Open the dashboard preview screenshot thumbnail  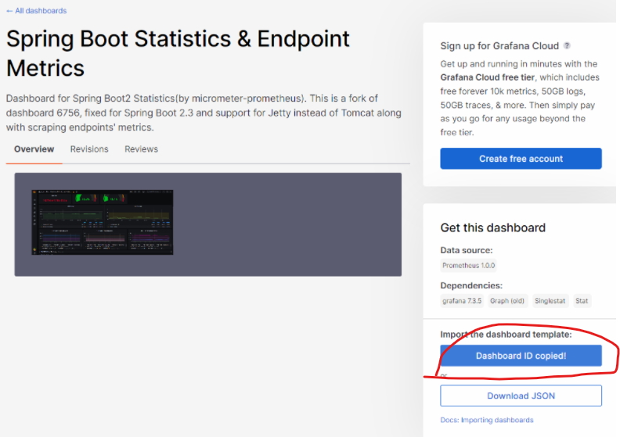pyautogui.click(x=103, y=222)
